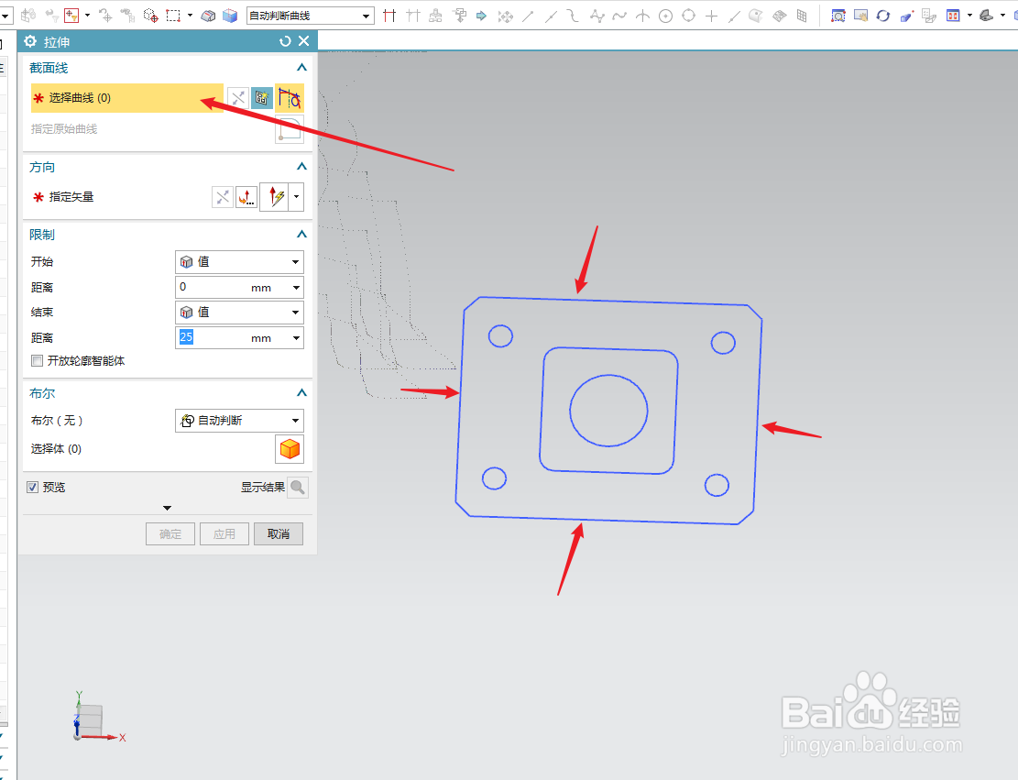Enable the 开放轮廓智能体 checkbox

tap(37, 360)
